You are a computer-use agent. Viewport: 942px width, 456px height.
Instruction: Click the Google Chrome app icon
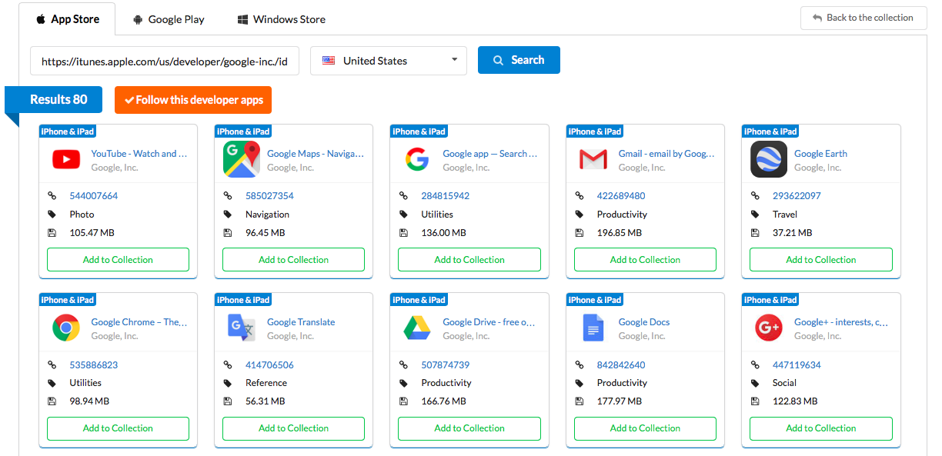[66, 328]
